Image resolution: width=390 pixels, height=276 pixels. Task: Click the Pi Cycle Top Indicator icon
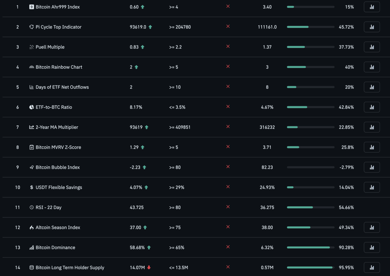point(32,27)
